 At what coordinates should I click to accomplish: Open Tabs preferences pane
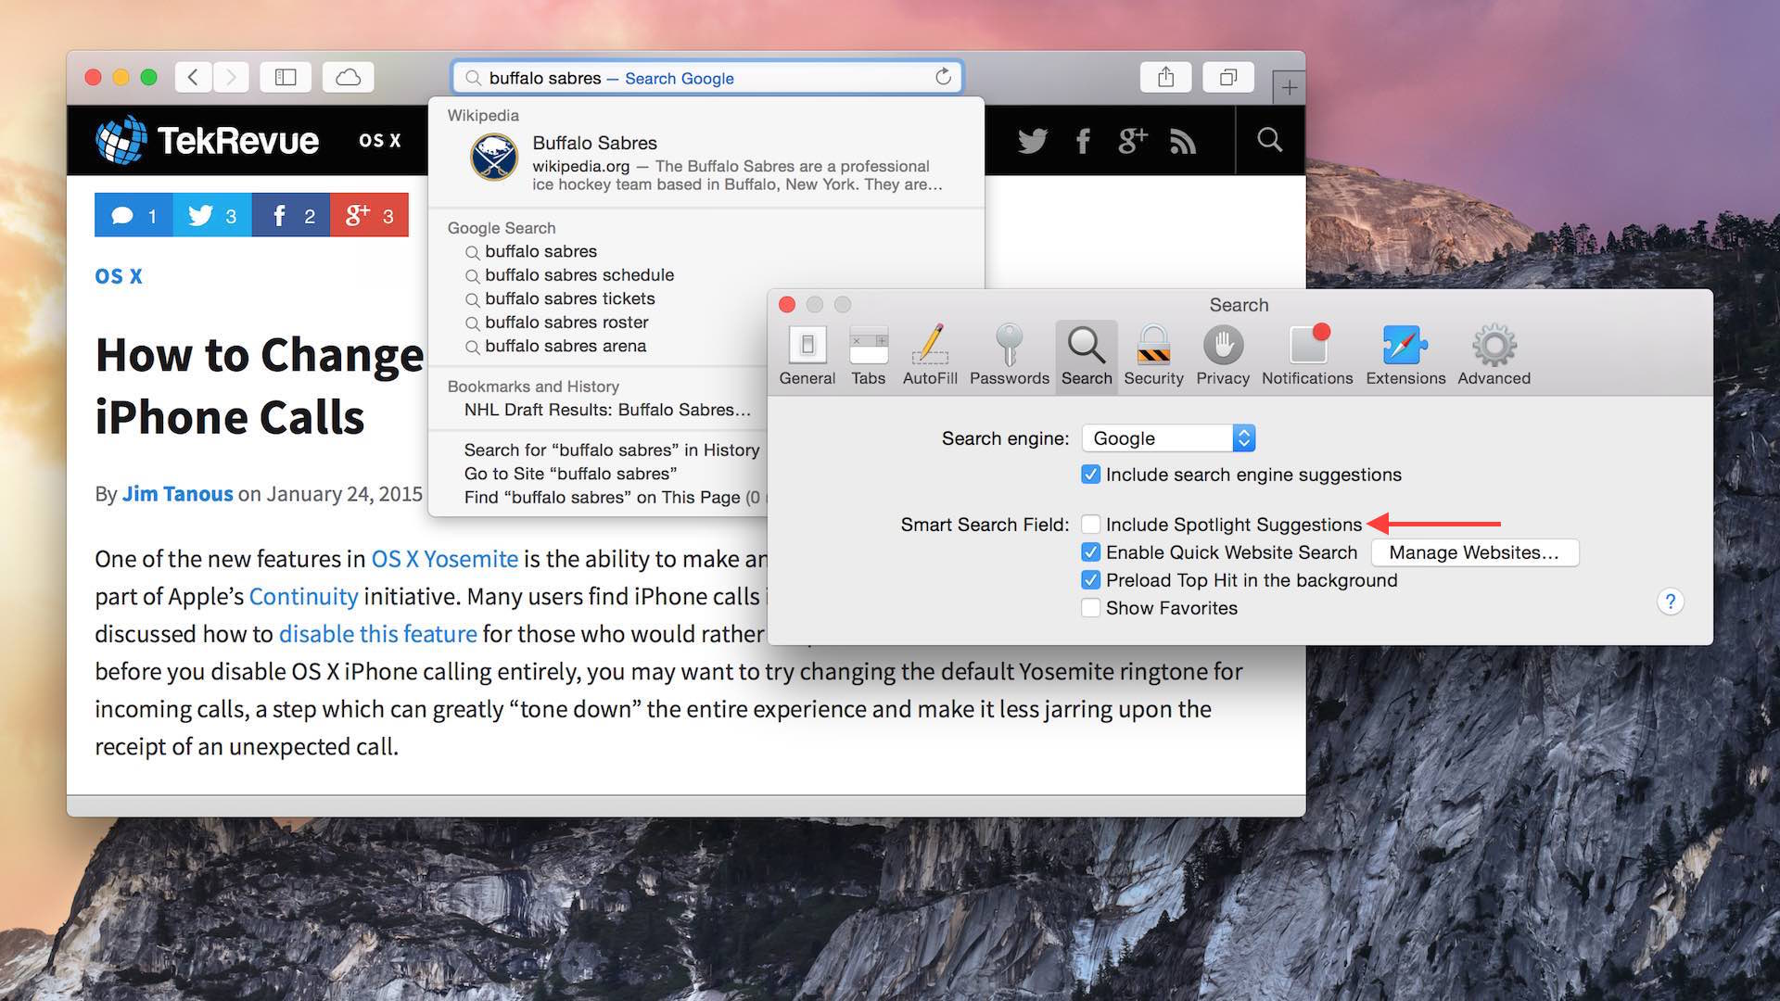point(869,356)
